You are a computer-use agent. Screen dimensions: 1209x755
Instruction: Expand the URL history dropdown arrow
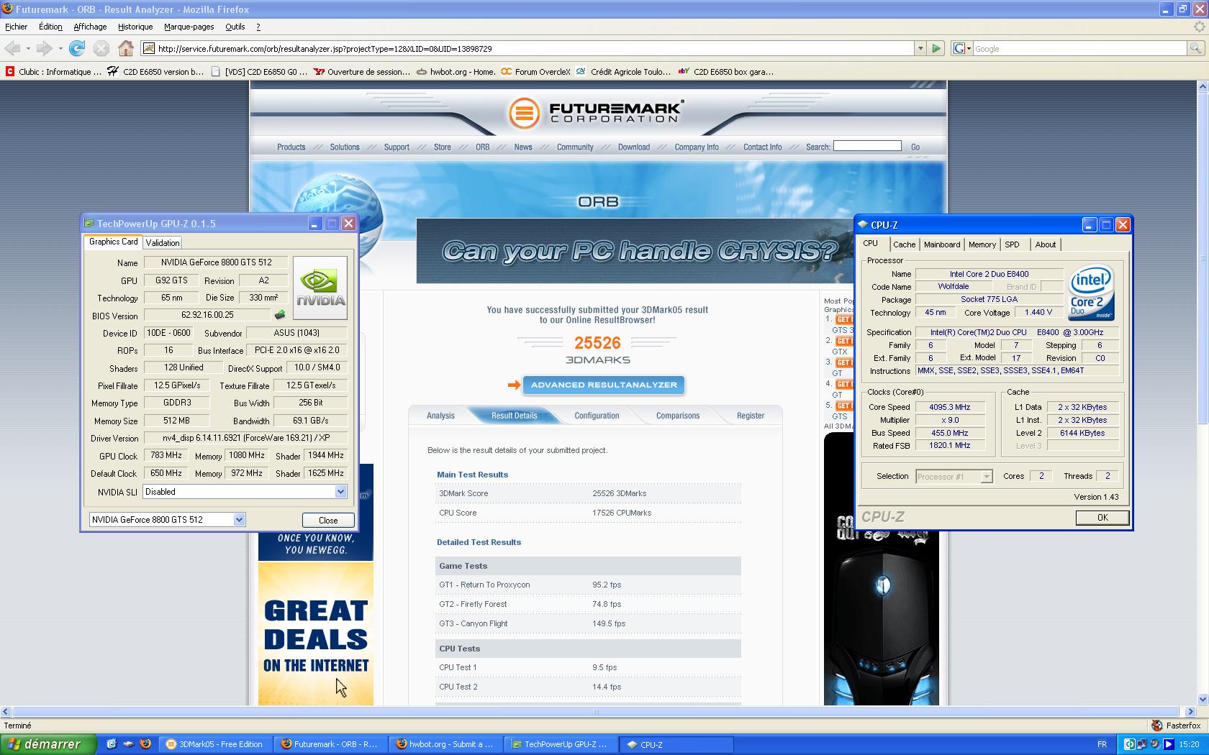pos(920,48)
